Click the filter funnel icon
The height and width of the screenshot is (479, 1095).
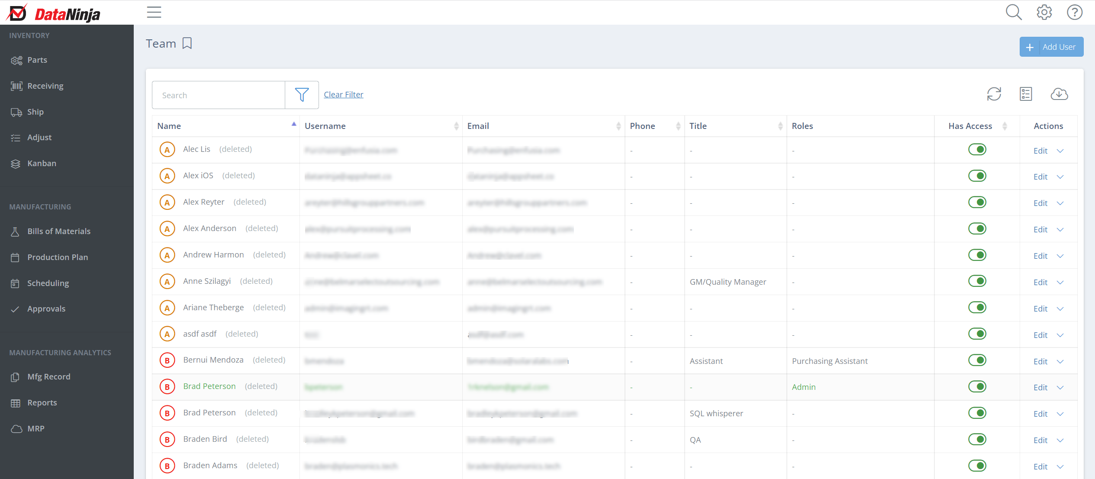(x=302, y=95)
